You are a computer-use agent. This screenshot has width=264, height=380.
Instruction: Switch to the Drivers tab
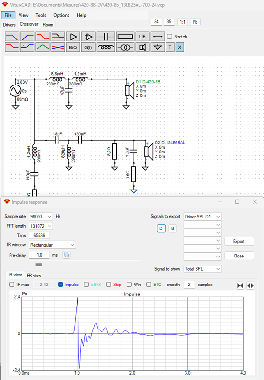(x=9, y=25)
